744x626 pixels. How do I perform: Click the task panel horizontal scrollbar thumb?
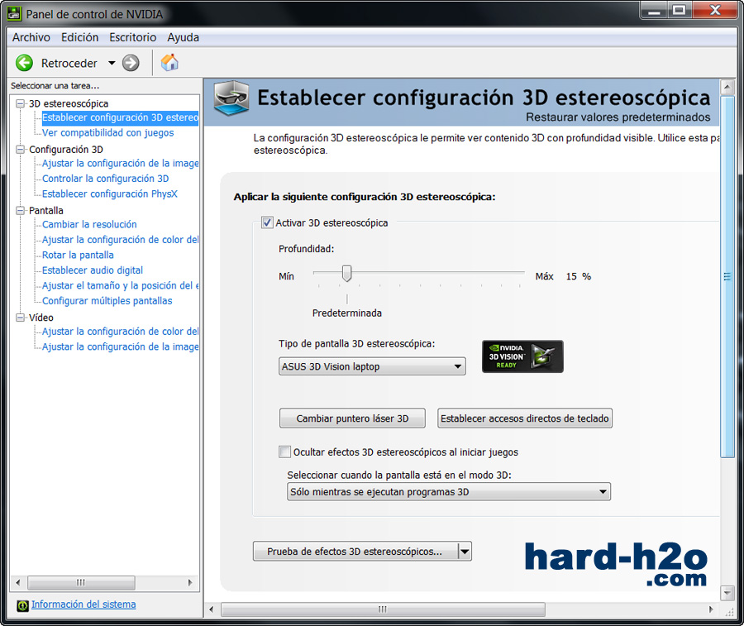point(81,582)
